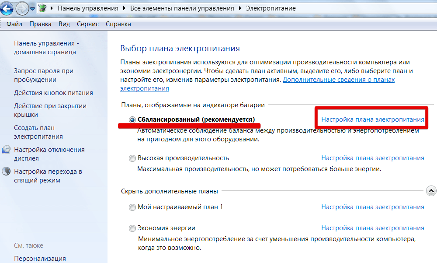Select Сбалансированный (рекомендуется) plan radio
The image size is (437, 263).
pos(132,120)
